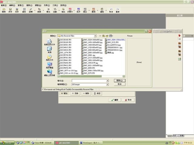Screen dimensions: 194x145
Task: Click the 保存 (Save) toolbar icon
Action: coord(10,10)
